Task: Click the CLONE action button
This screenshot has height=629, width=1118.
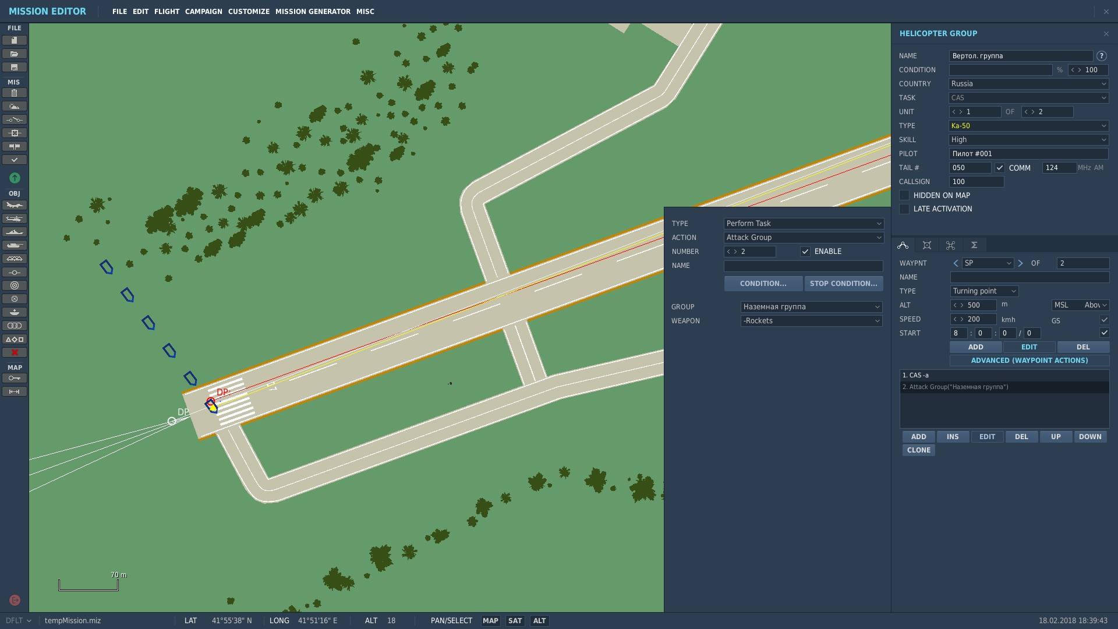Action: (919, 450)
